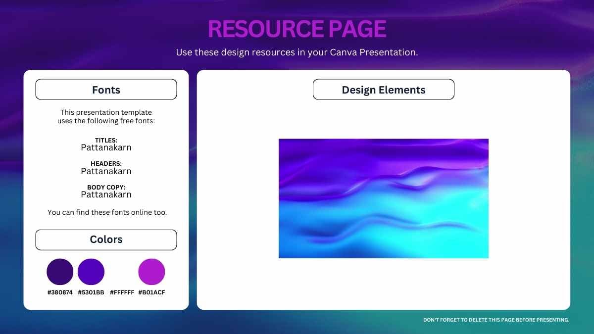Click Pattanakarn under HEADERS
Screen dimensions: 594x334
pyautogui.click(x=106, y=171)
